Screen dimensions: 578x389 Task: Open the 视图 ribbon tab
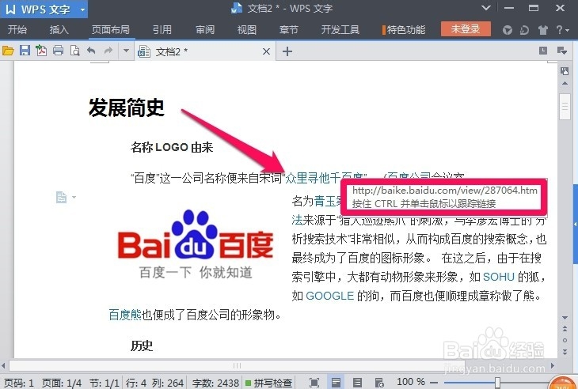point(246,29)
